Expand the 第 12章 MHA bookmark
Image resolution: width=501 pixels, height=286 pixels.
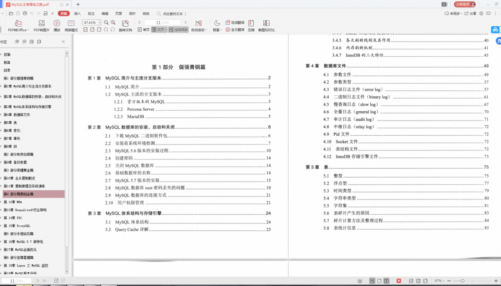coord(1,202)
